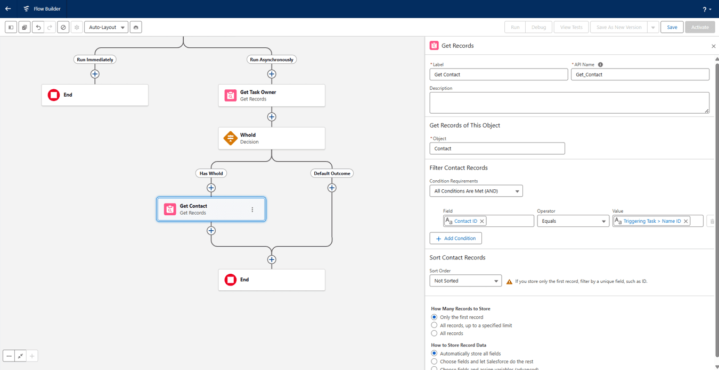The height and width of the screenshot is (370, 719).
Task: Add element below Run Asynchronously
Action: 272,74
